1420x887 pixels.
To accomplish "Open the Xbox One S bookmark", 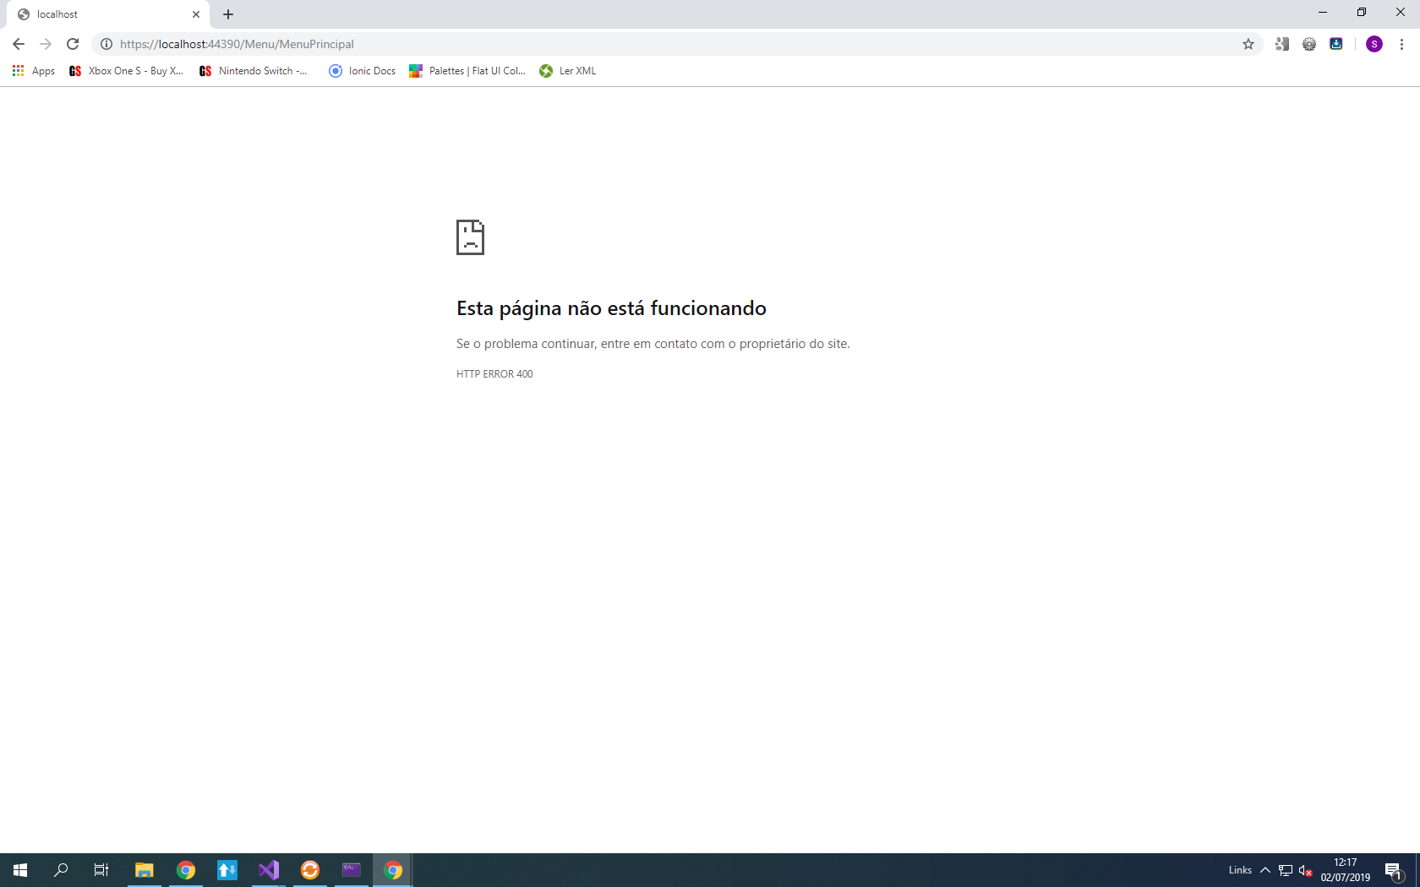I will (x=127, y=71).
